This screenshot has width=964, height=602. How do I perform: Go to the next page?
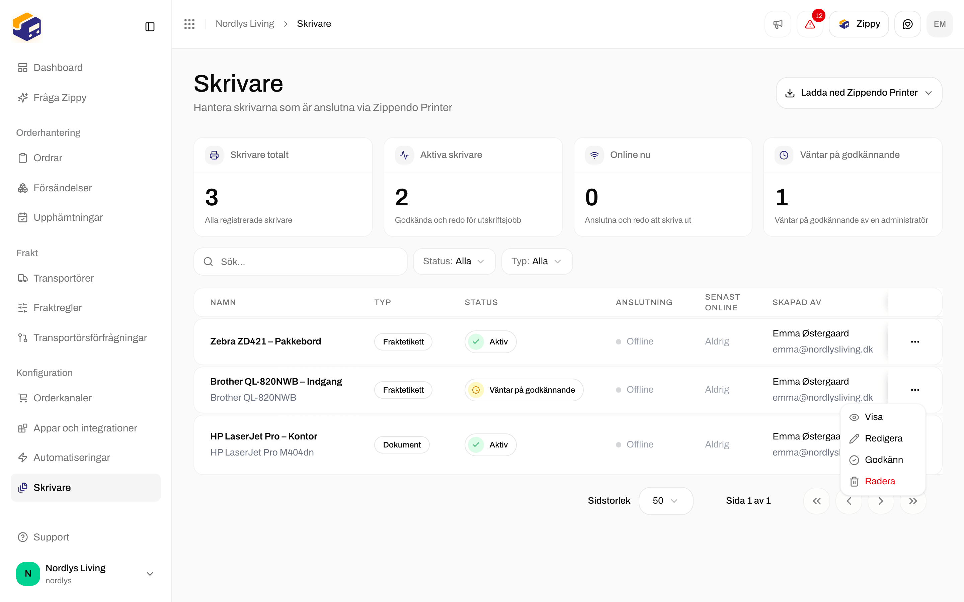click(x=881, y=501)
